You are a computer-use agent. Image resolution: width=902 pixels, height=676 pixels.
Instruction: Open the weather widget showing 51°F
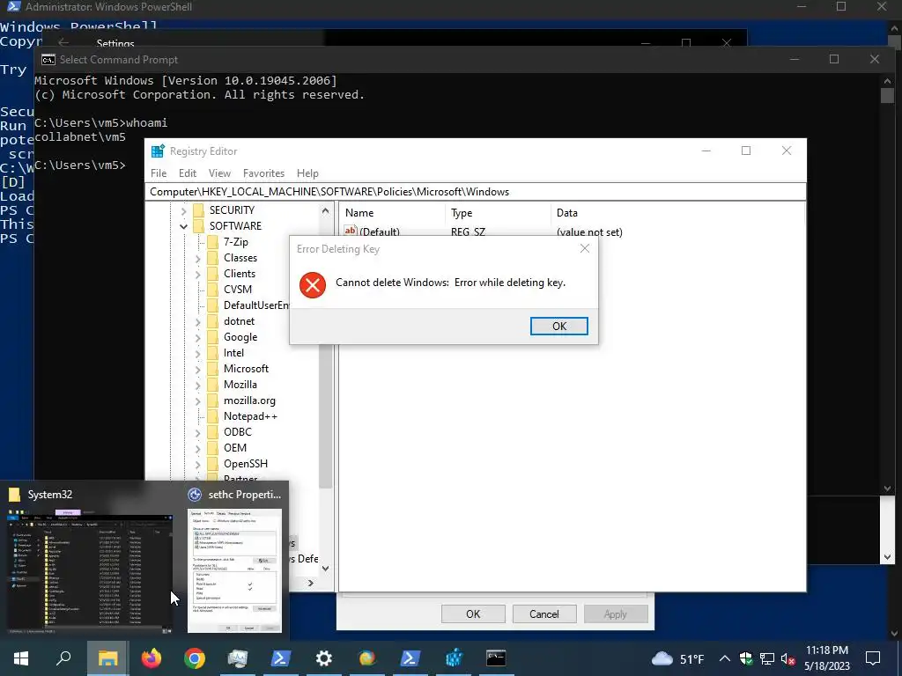tap(677, 658)
